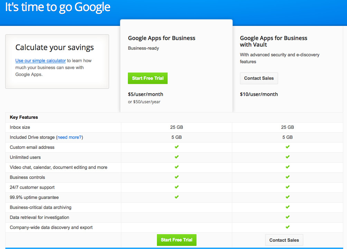Click the 'Business-critical data archiving' row label
Screen dimensions: 347x249
tap(40, 208)
